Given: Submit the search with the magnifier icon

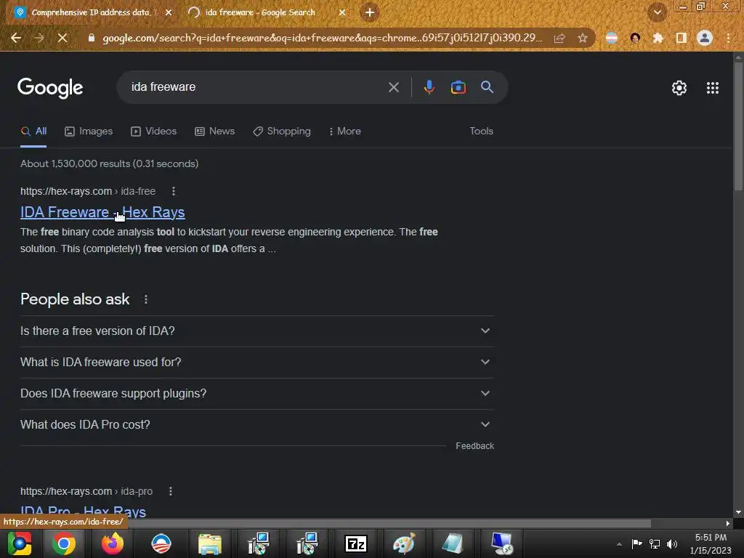Looking at the screenshot, I should [x=487, y=87].
